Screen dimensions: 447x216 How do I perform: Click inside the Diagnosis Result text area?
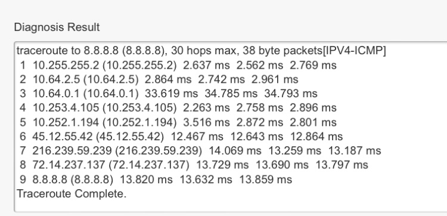[x=230, y=127]
